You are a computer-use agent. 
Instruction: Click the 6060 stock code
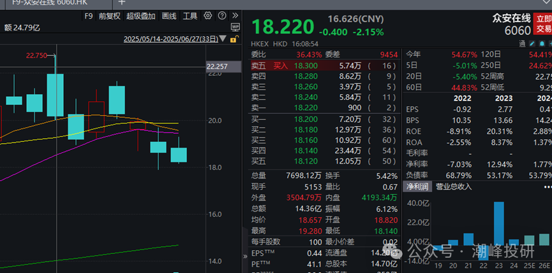[518, 31]
